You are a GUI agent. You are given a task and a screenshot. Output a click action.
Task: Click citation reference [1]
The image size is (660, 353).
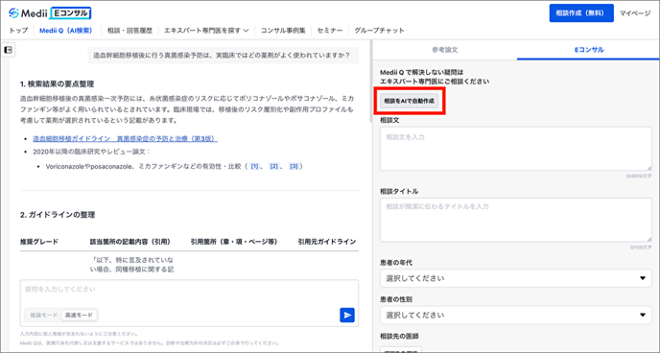pyautogui.click(x=254, y=166)
